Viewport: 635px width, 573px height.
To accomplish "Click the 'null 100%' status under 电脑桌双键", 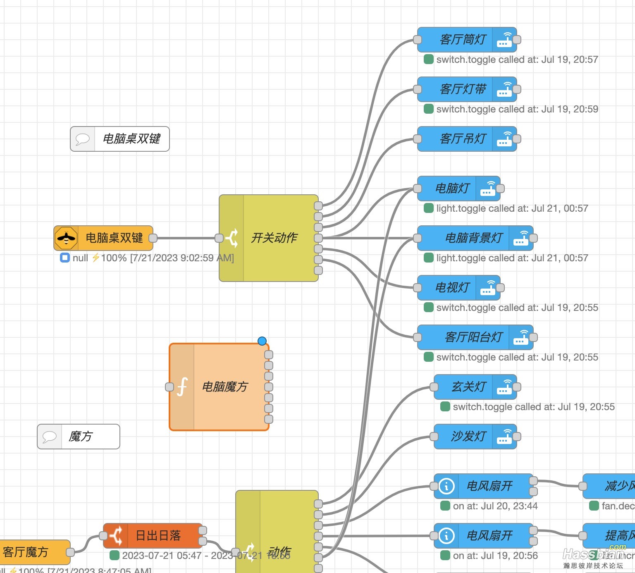I will tap(153, 258).
